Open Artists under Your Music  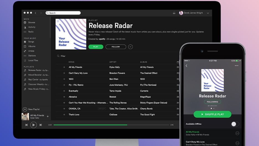click(31, 51)
